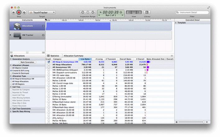Toggle the middle View pane button
220x137 pixels.
tap(134, 12)
